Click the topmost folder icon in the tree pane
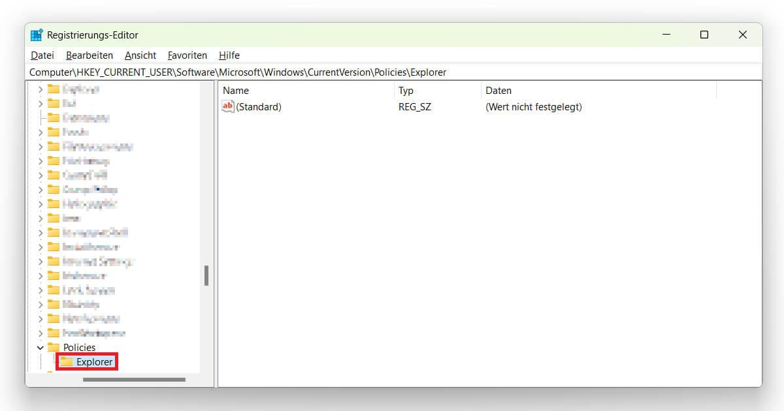Screen dimensions: 784x411 54,89
